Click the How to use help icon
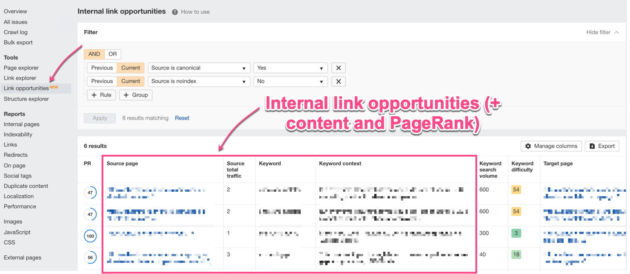Screen dimensions: 630x274 (x=175, y=12)
